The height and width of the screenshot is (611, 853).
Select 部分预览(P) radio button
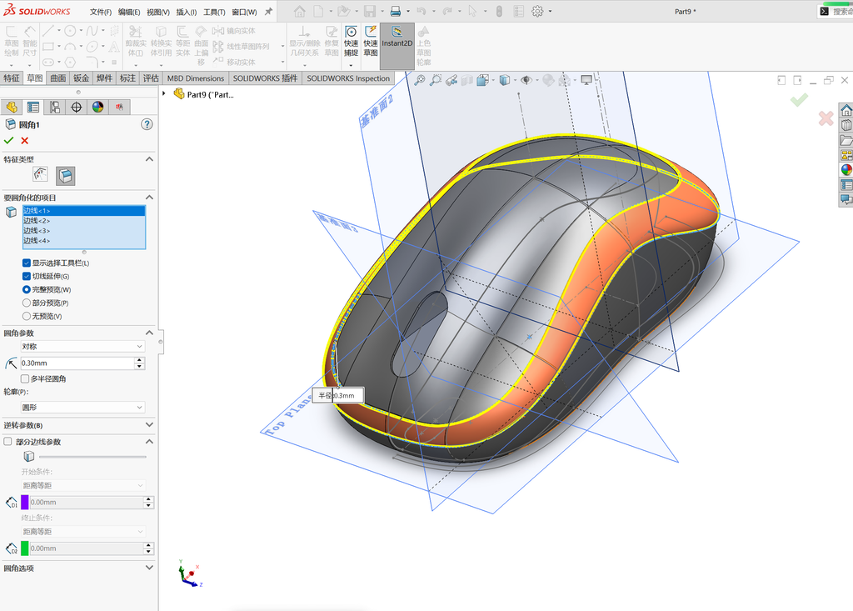point(26,303)
